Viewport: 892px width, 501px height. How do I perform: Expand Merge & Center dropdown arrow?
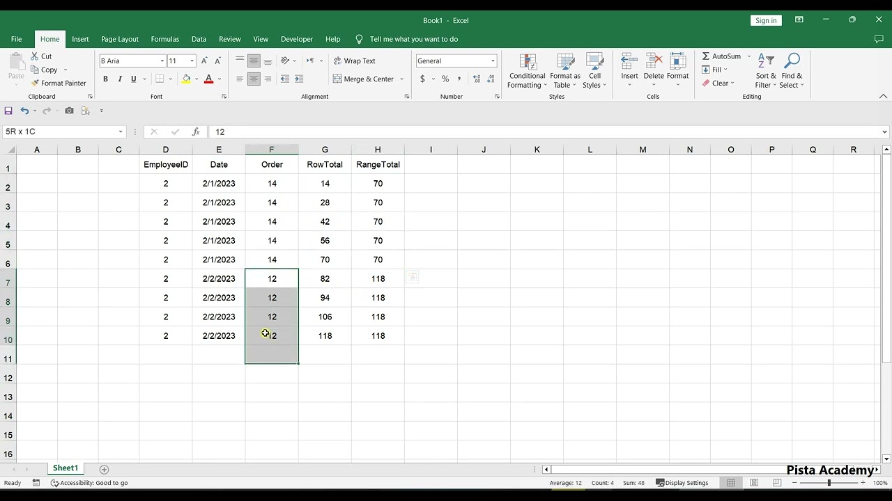pos(401,79)
